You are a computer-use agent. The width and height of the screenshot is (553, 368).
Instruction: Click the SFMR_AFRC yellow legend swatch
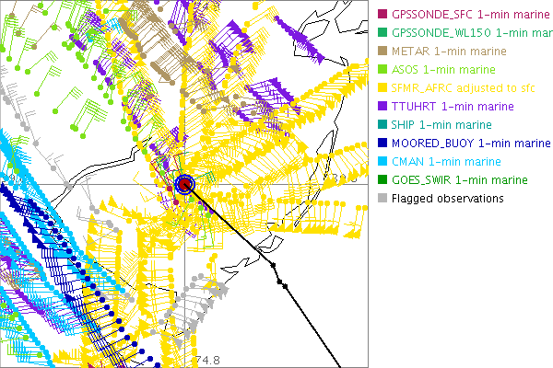coord(382,87)
